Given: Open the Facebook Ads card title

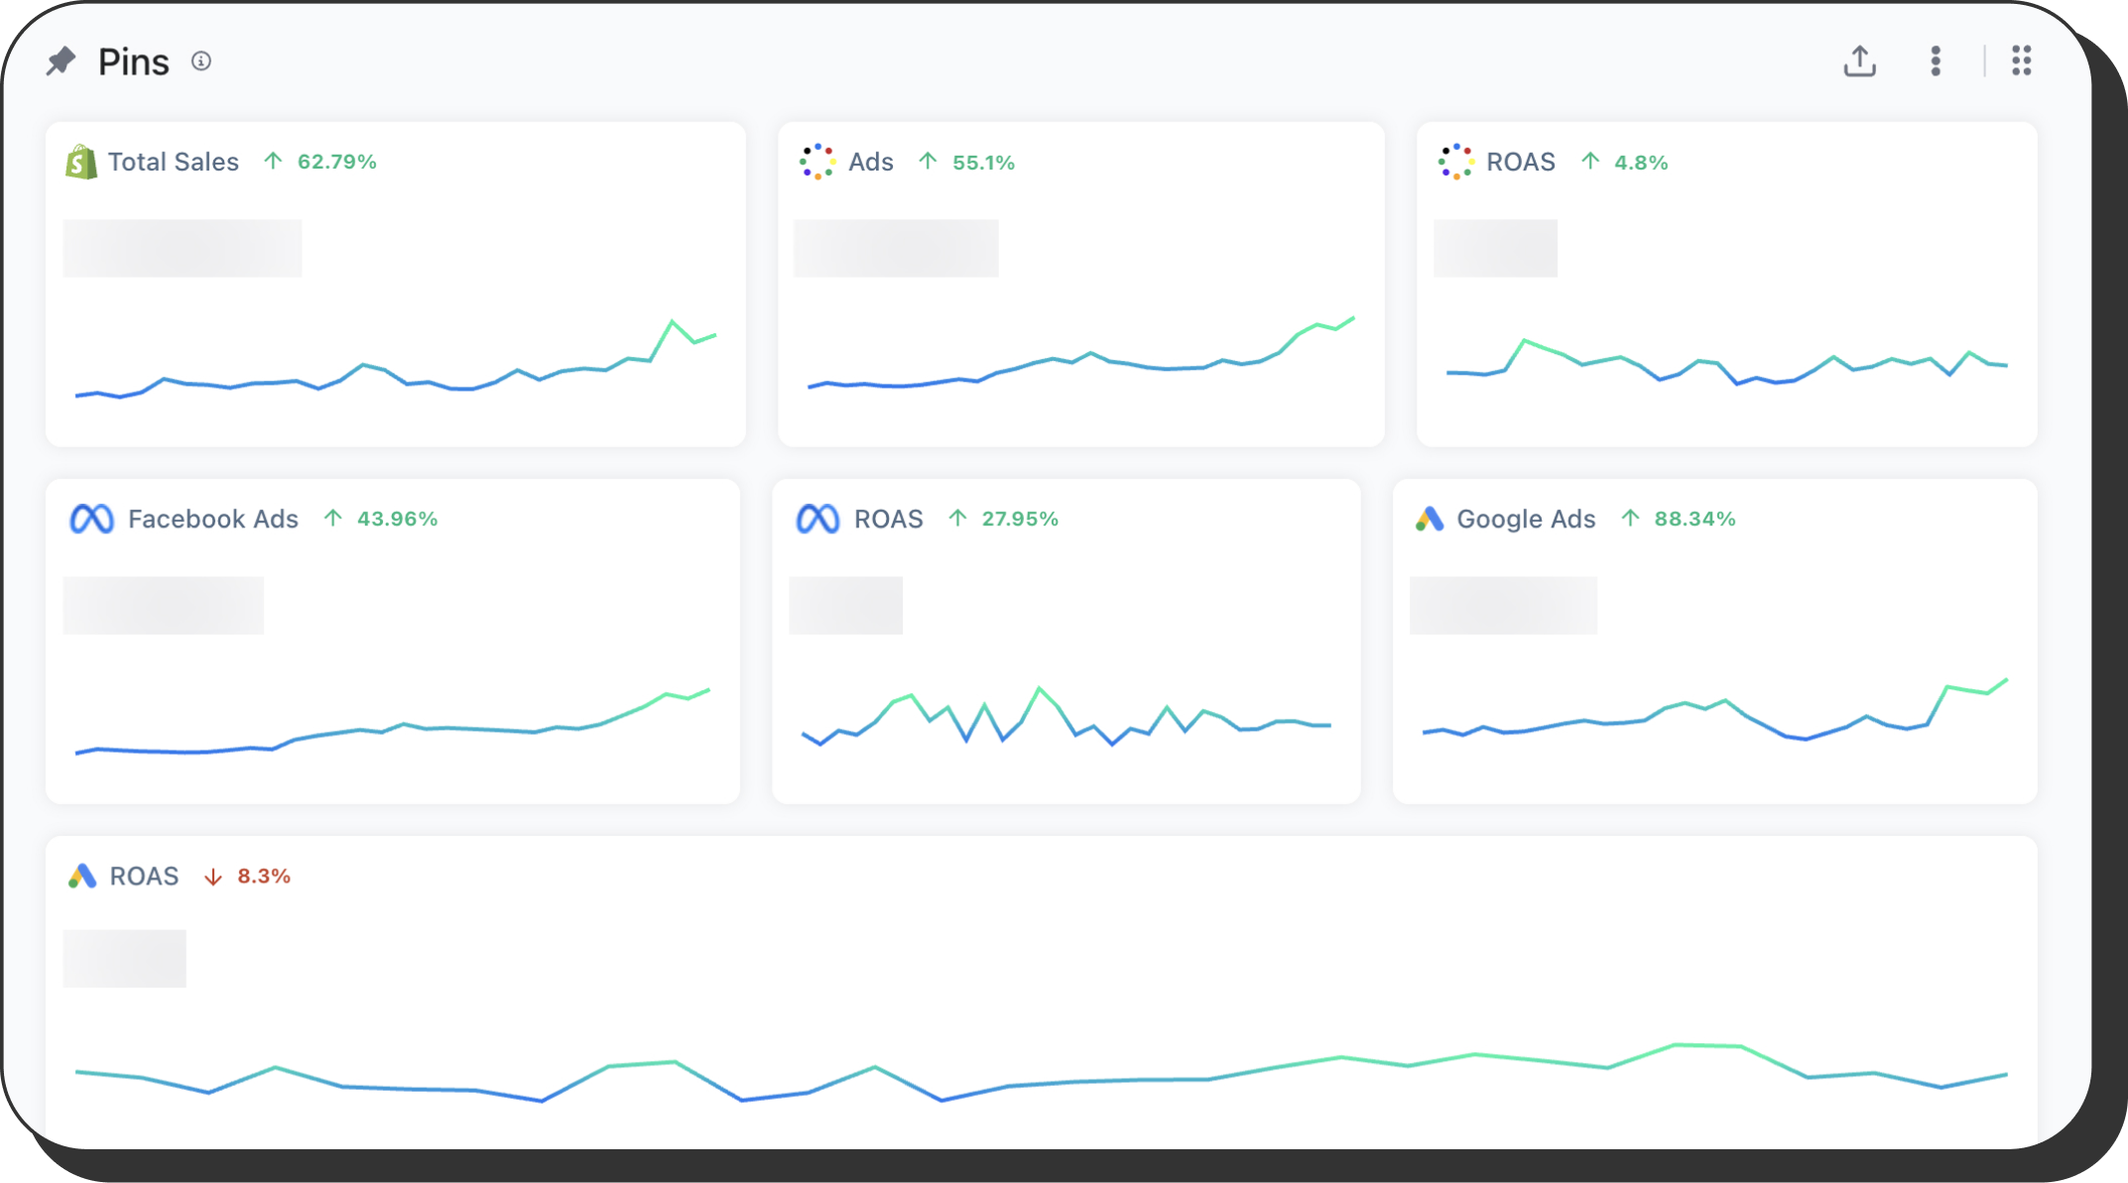Looking at the screenshot, I should (212, 519).
